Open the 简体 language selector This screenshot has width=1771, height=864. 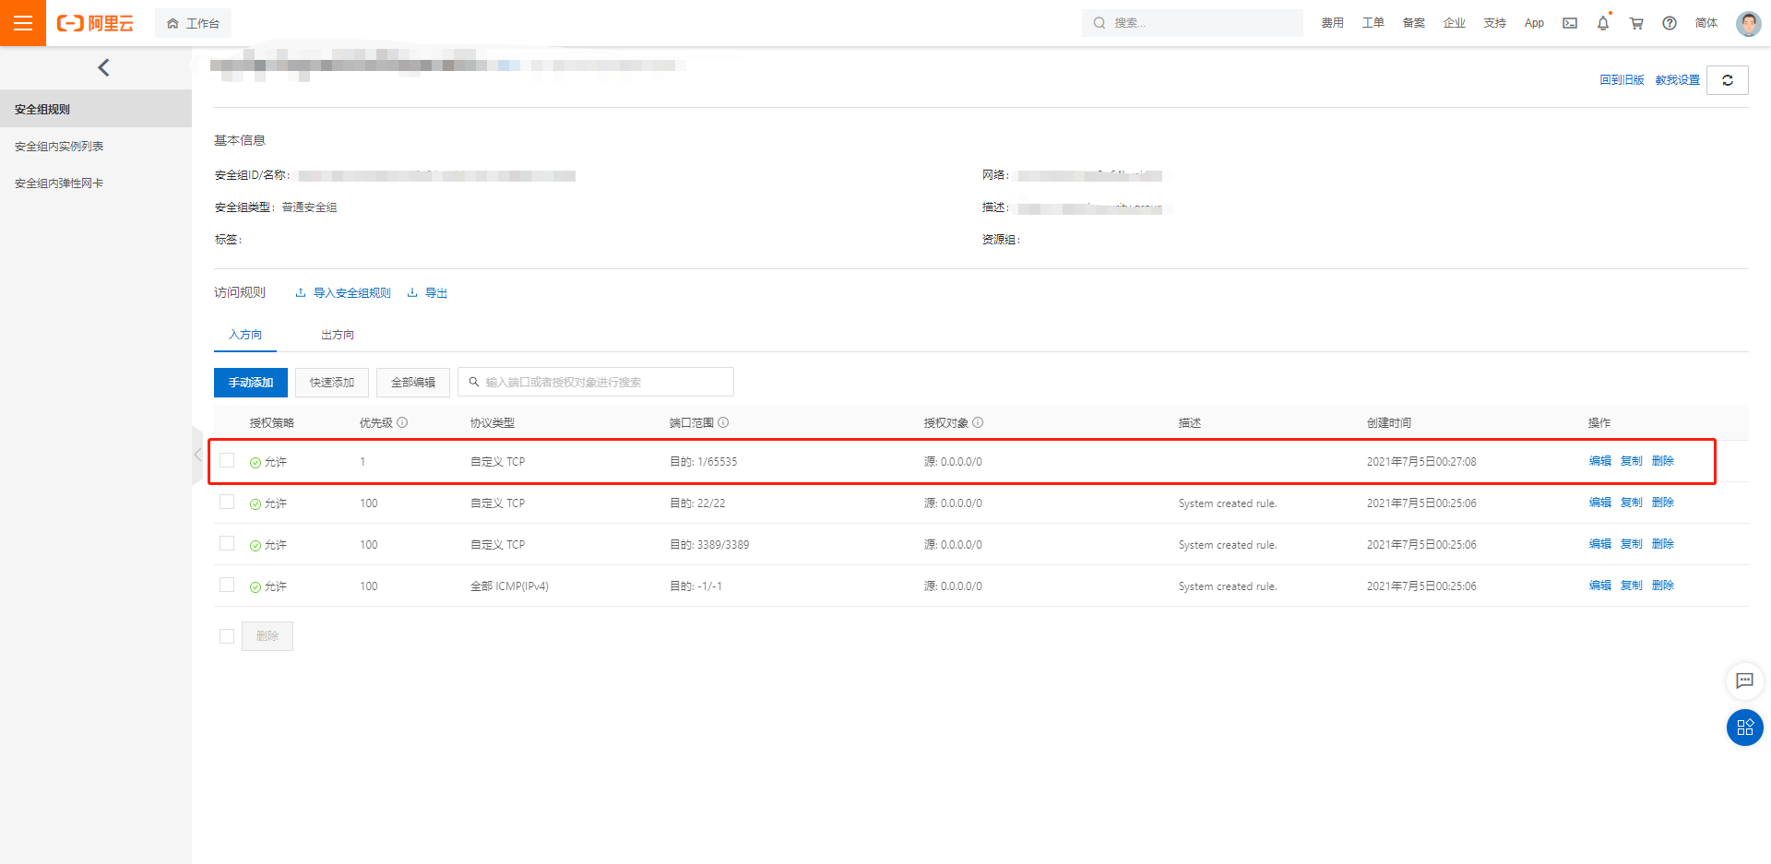click(1706, 23)
